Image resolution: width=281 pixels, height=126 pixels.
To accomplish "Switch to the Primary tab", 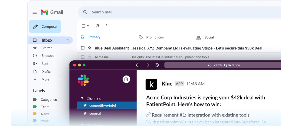I will 91,37.
